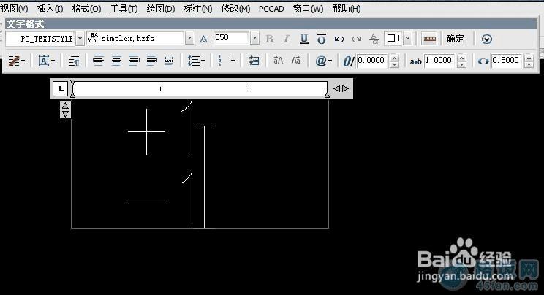The image size is (544, 295).
Task: Click the width factor field 0.8000
Action: (506, 61)
